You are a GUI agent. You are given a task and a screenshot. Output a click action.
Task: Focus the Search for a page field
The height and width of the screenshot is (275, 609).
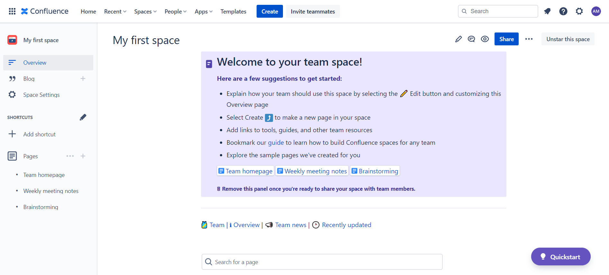pos(322,262)
